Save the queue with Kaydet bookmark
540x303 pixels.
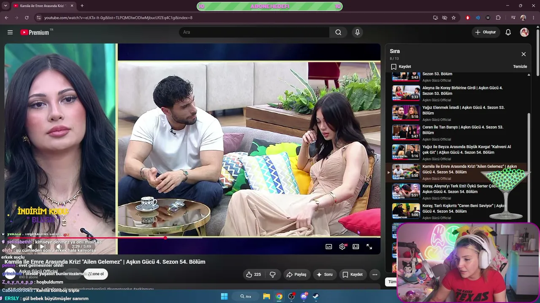point(400,66)
